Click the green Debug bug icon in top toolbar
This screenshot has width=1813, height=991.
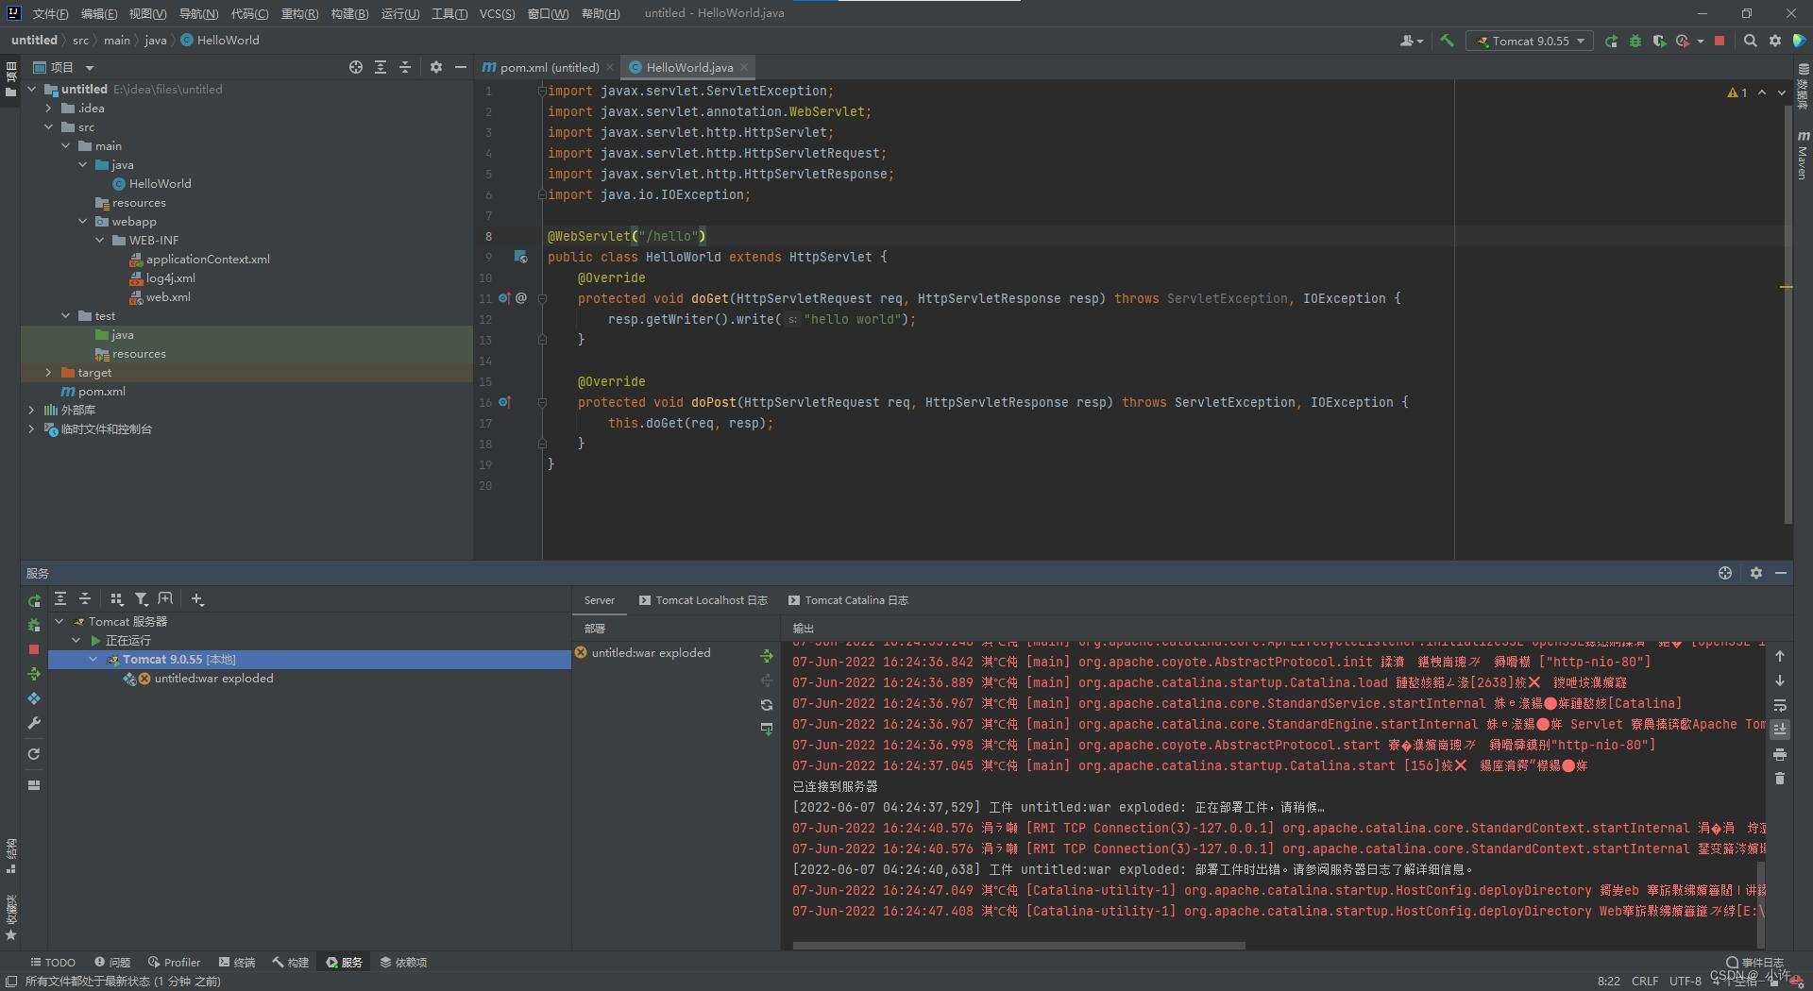(1635, 41)
